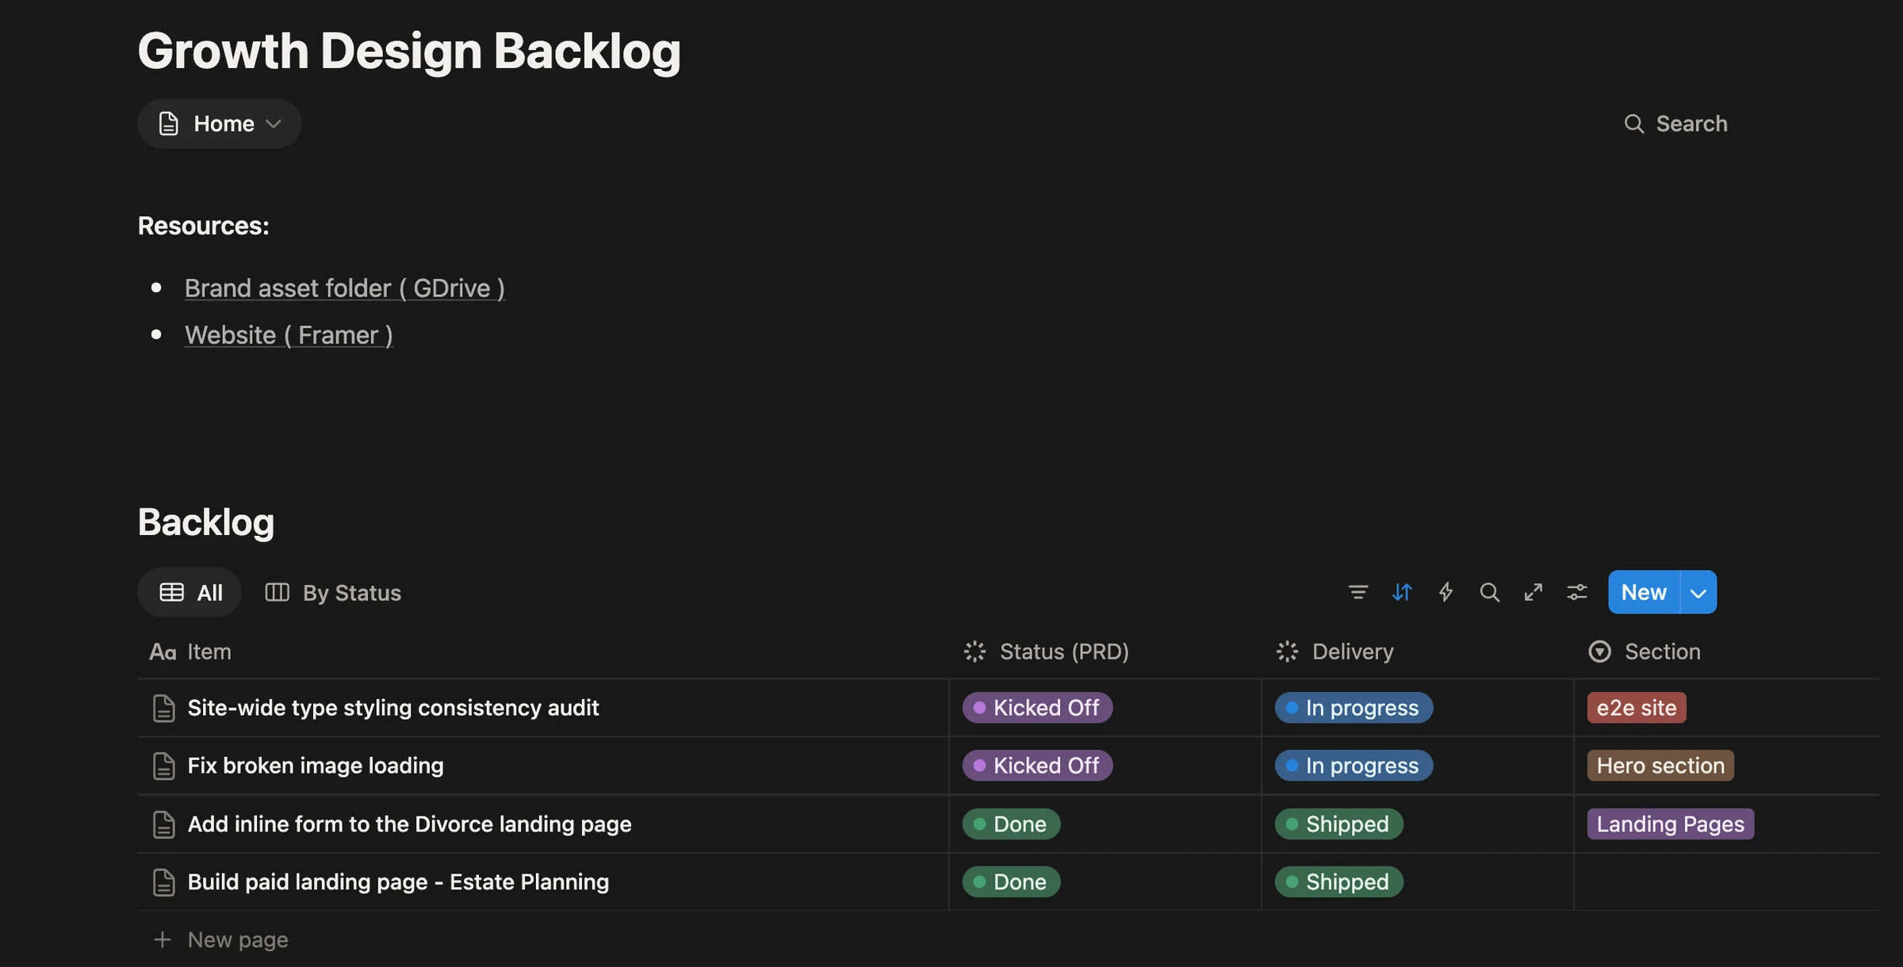Viewport: 1903px width, 967px height.
Task: Open view settings sliders icon
Action: [x=1577, y=592]
